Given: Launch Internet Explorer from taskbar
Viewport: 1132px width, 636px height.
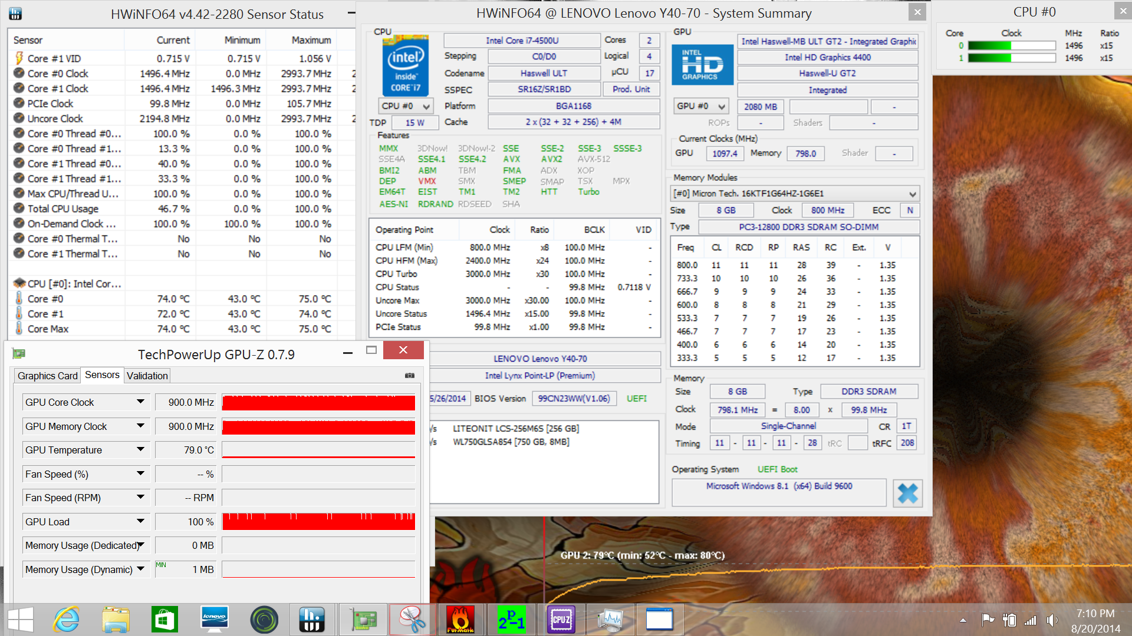Looking at the screenshot, I should (x=66, y=620).
